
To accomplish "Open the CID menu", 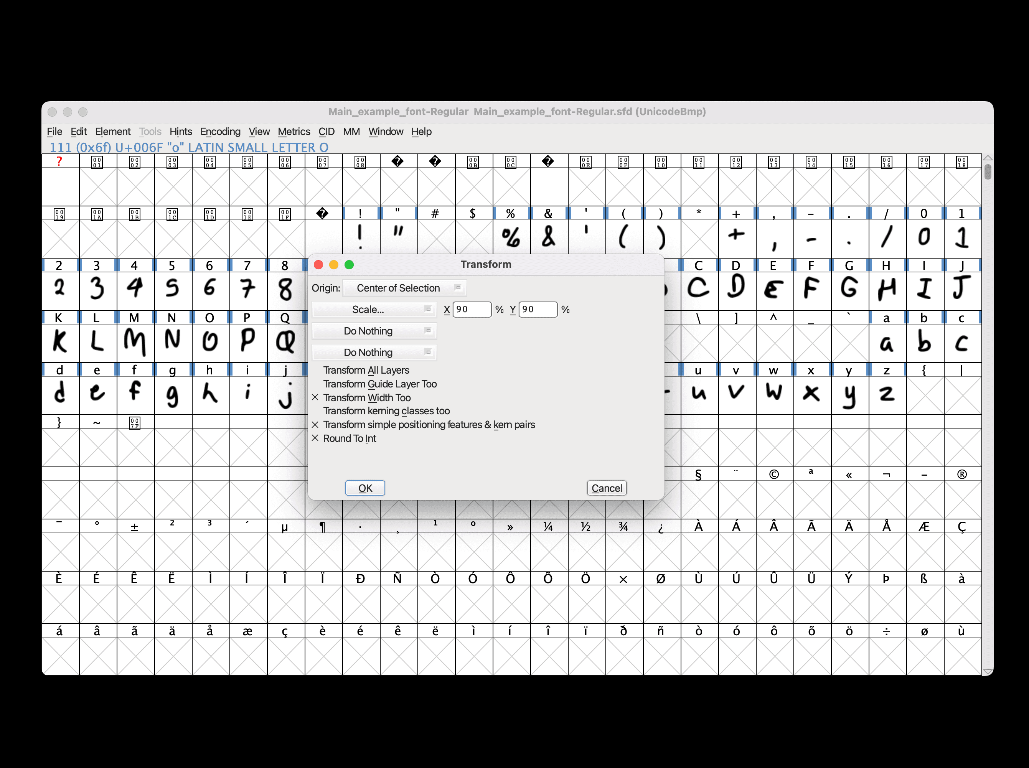I will coord(327,132).
